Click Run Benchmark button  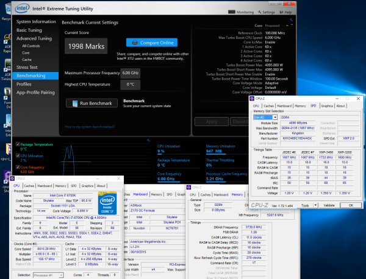[91, 104]
